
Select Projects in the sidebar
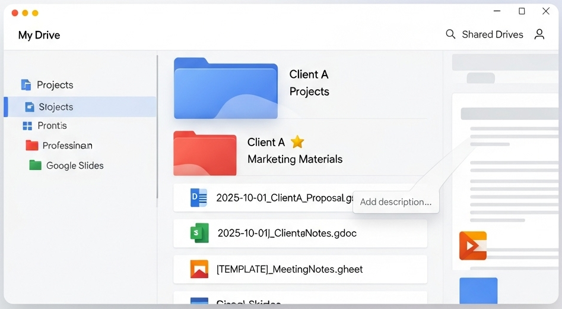click(55, 85)
